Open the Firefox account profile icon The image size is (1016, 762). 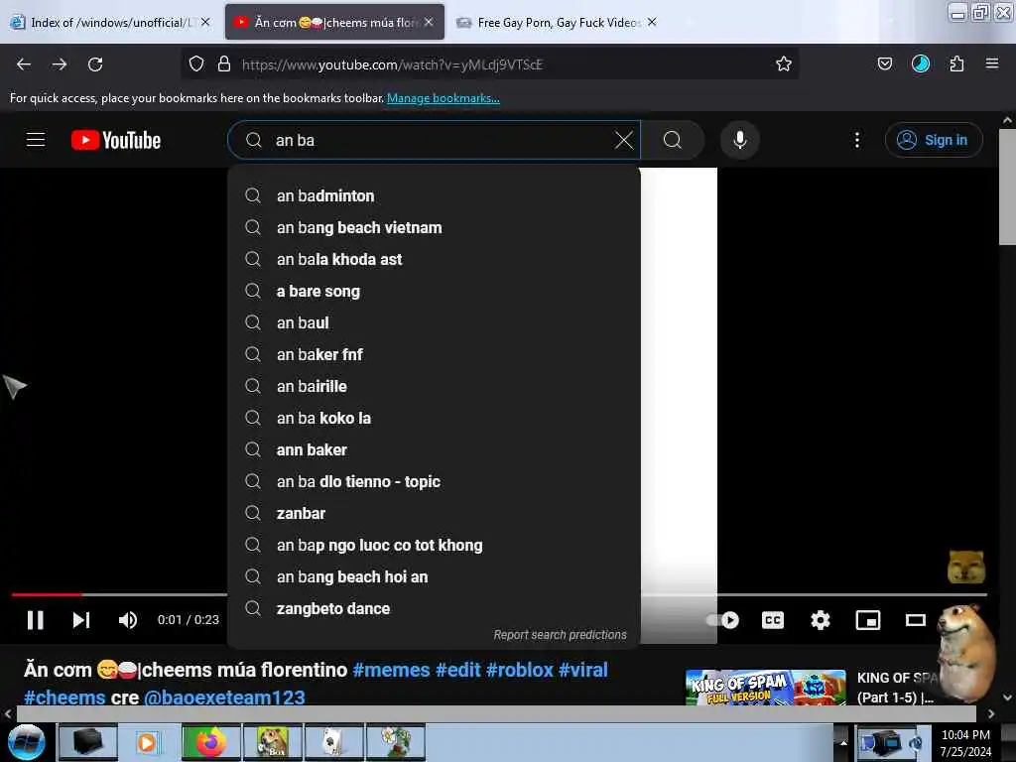[920, 63]
